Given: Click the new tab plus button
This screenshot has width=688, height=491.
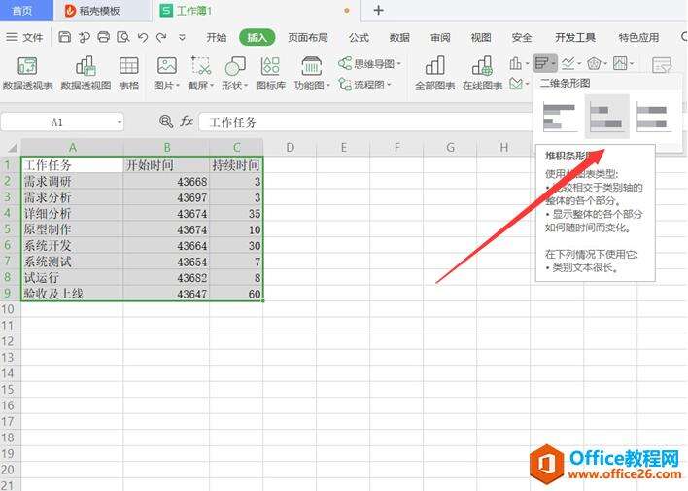Looking at the screenshot, I should click(378, 11).
